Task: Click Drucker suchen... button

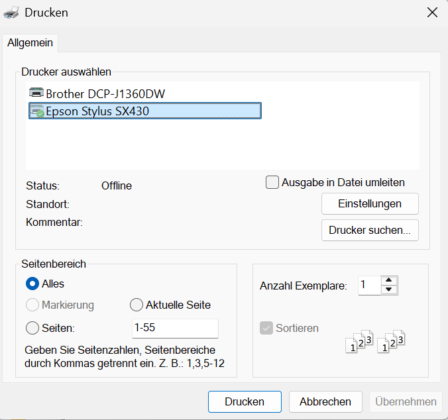Action: (370, 230)
